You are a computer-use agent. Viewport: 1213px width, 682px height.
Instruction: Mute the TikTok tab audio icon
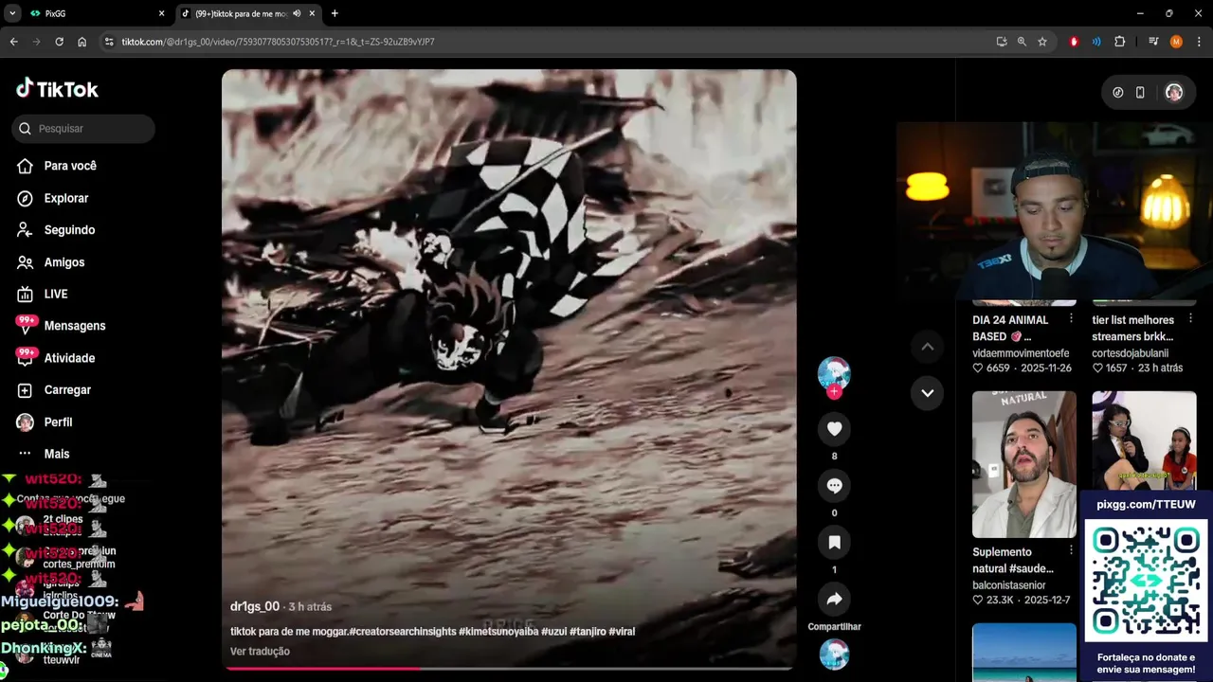(x=297, y=13)
